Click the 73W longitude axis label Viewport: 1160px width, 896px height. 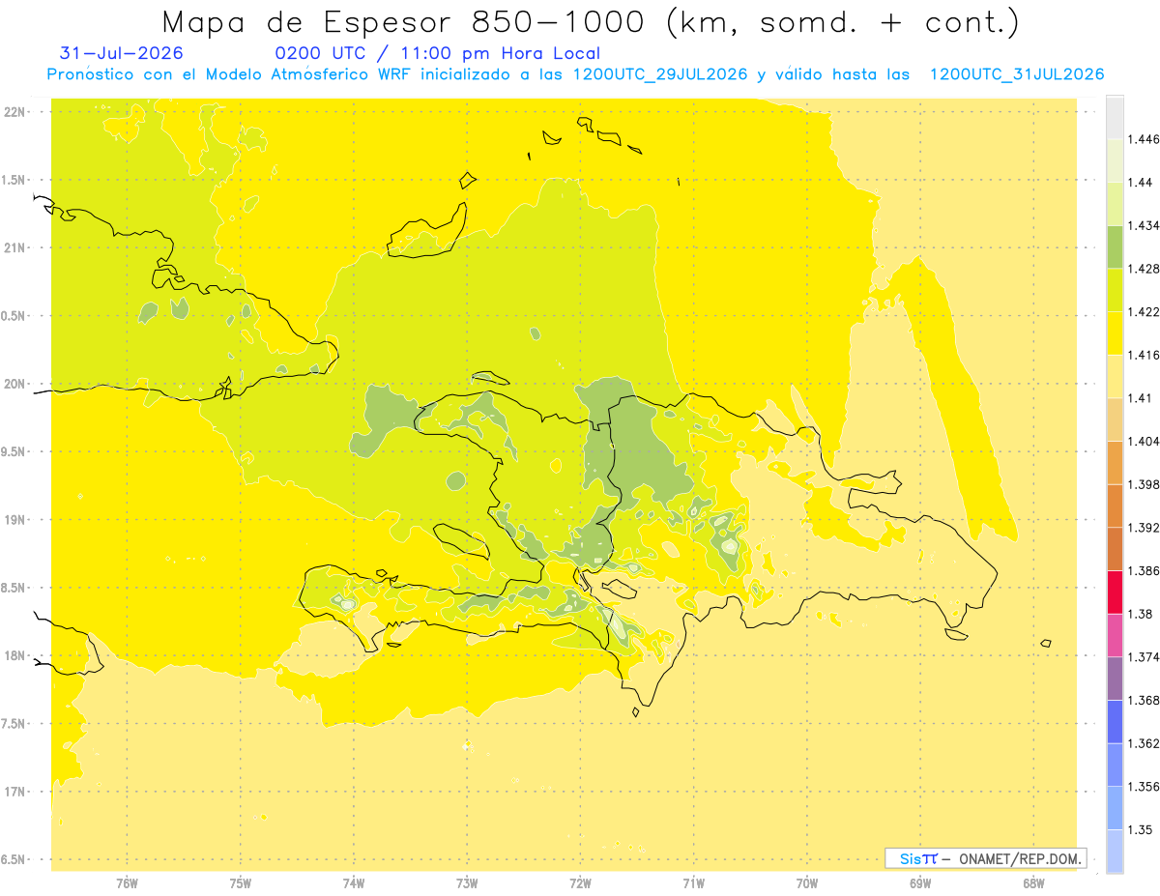click(x=467, y=883)
